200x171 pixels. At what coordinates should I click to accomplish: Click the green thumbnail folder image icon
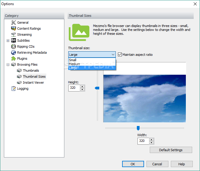coord(79,32)
